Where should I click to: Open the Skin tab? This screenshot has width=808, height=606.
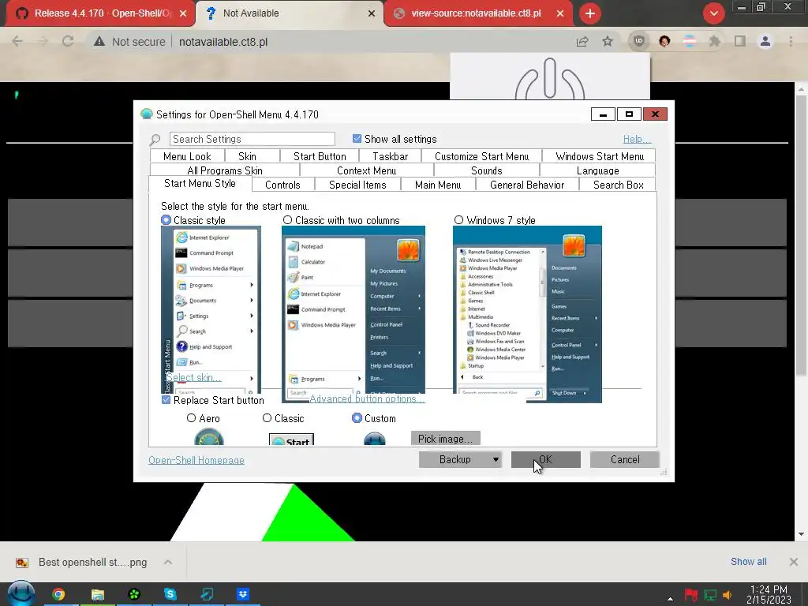coord(247,156)
